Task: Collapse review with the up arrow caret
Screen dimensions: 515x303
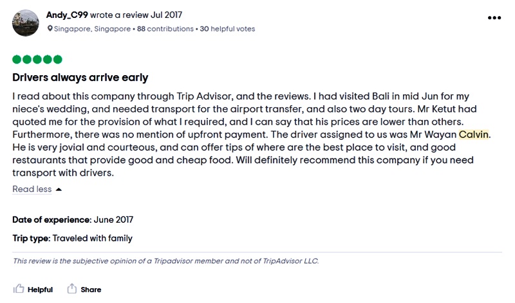Action: pyautogui.click(x=59, y=189)
